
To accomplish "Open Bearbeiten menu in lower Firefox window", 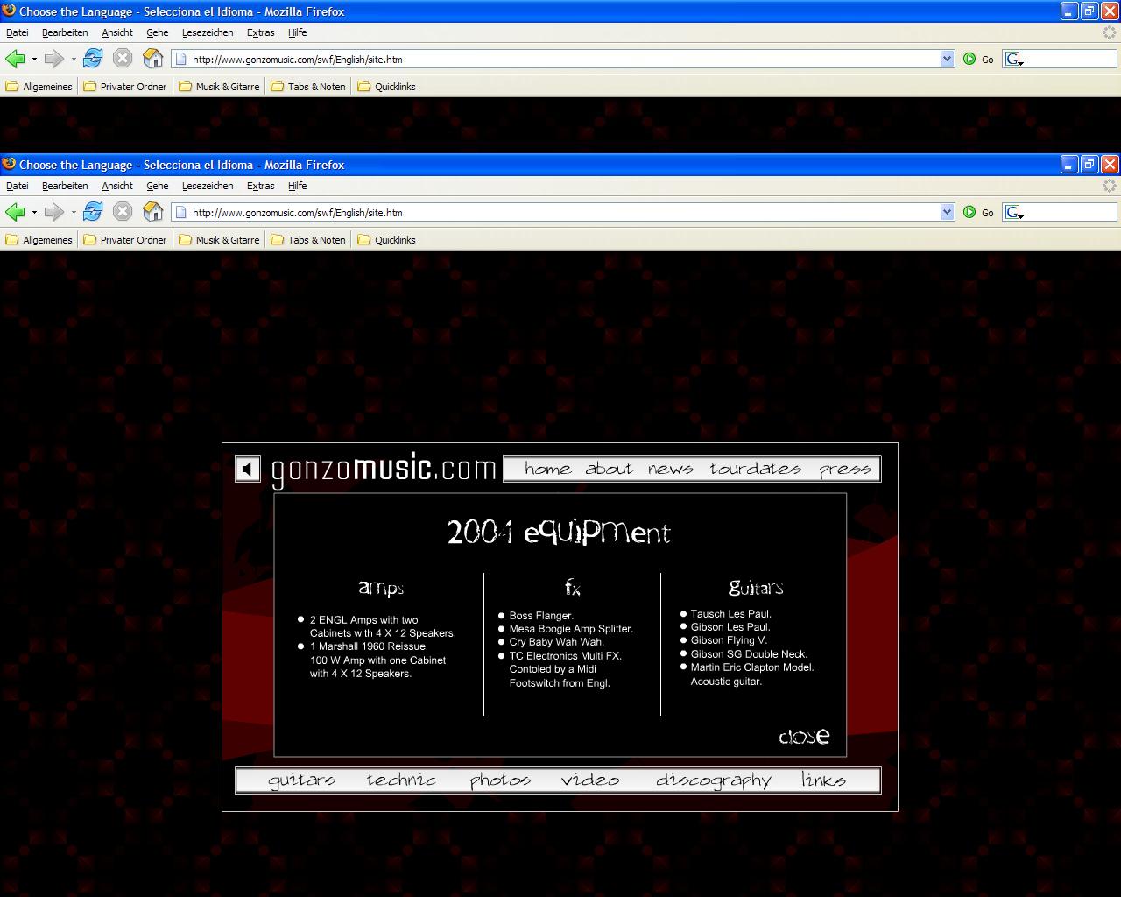I will pos(65,186).
